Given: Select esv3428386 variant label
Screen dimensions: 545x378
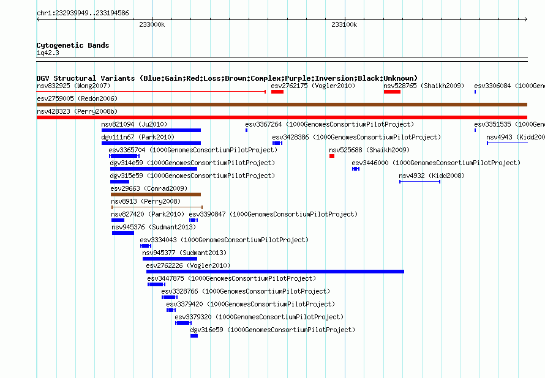Looking at the screenshot, I should click(356, 137).
